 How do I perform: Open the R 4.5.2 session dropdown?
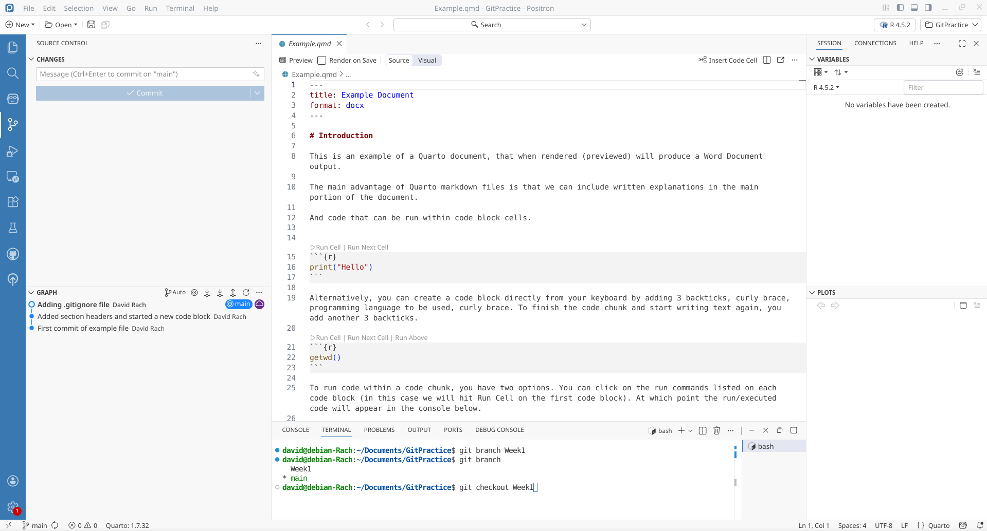click(x=826, y=87)
